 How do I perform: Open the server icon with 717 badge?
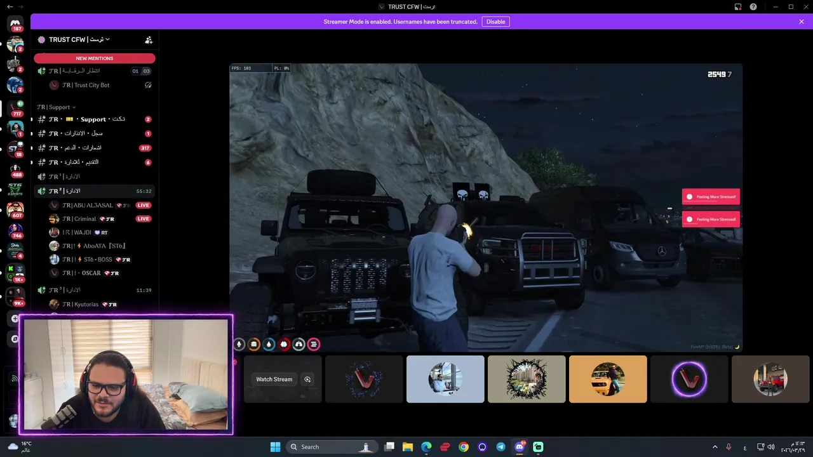(15, 107)
